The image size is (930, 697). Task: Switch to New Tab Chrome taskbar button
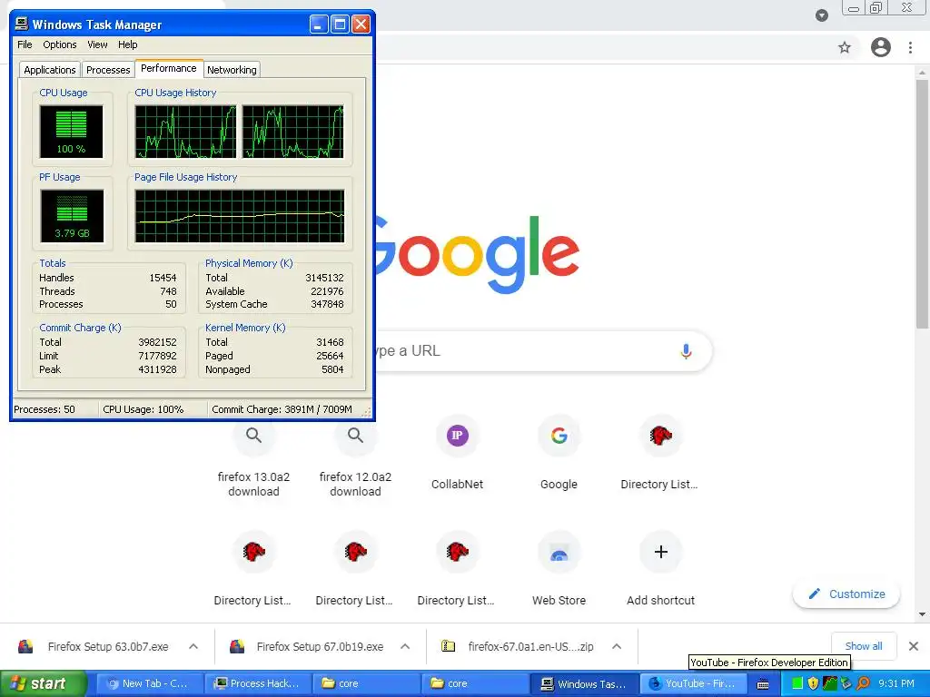coord(149,683)
